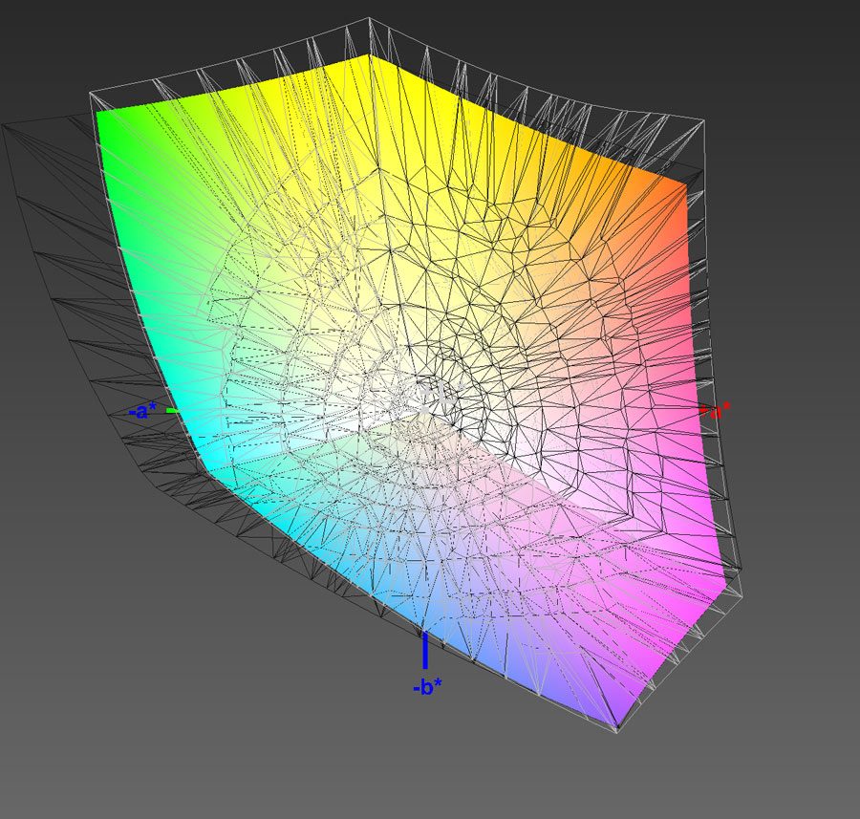Click the -a* axis label
This screenshot has height=819, width=860.
pyautogui.click(x=143, y=412)
